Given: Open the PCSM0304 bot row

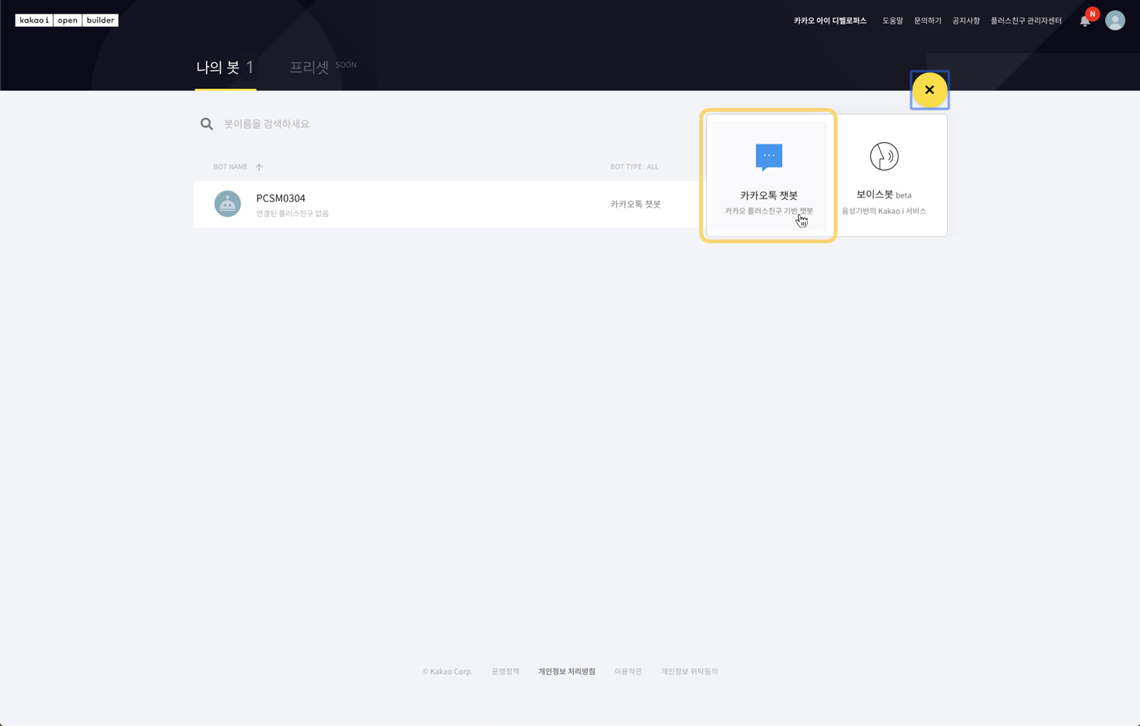Looking at the screenshot, I should click(x=447, y=204).
